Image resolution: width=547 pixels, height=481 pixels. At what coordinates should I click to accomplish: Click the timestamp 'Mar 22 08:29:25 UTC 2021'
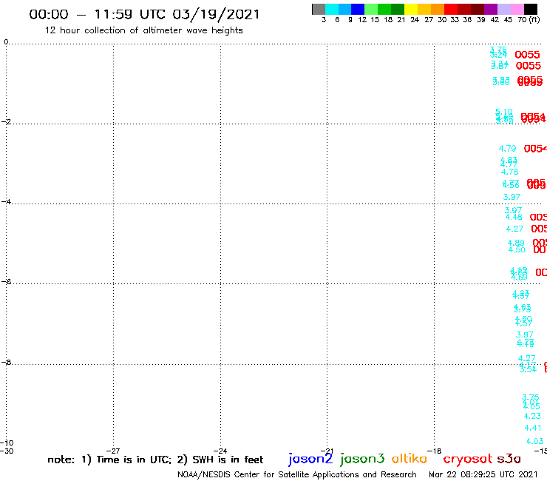[x=483, y=474]
